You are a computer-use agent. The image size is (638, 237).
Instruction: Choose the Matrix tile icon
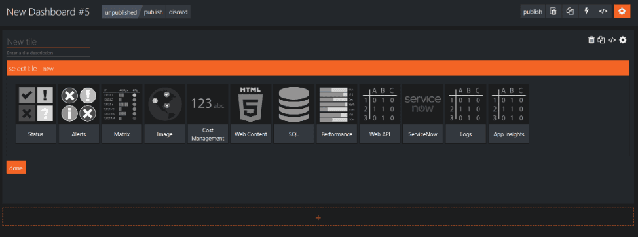pyautogui.click(x=122, y=113)
